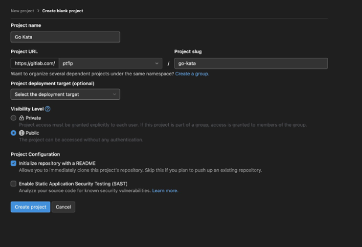
Task: Click the globe icon beside Public
Action: pos(22,133)
